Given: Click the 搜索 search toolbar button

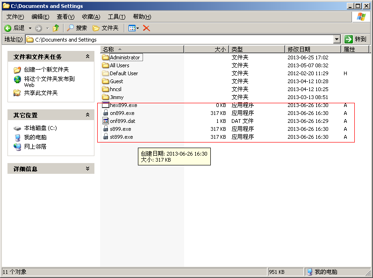Looking at the screenshot, I should click(x=77, y=28).
